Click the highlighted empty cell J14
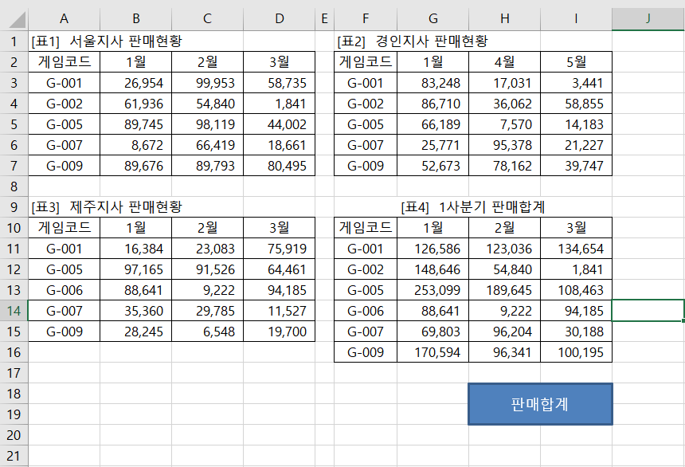This screenshot has height=467, width=685. (648, 311)
